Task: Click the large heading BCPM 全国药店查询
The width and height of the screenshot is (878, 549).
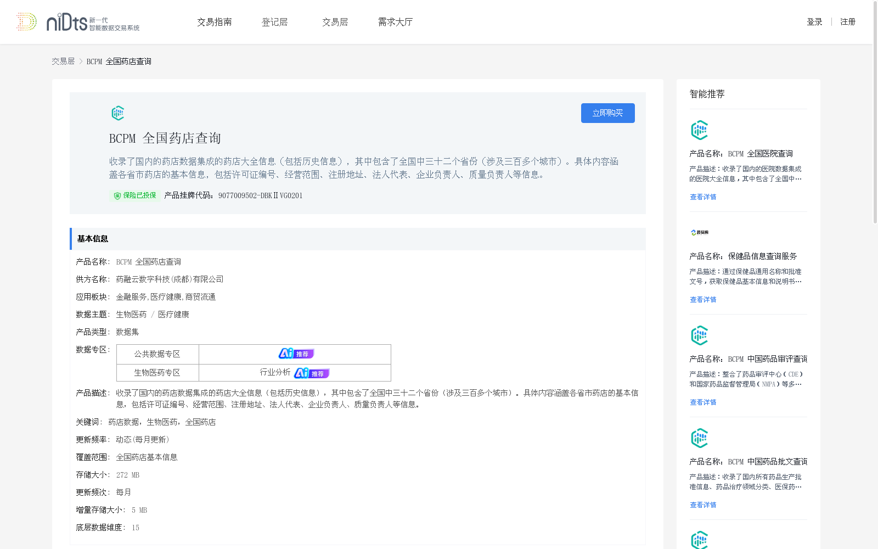Action: click(x=165, y=138)
